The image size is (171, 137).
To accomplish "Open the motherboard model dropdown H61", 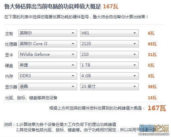I will pos(109,33).
